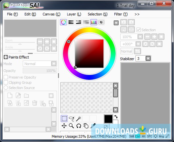Click the Shift modifier indicator in status bar
The width and height of the screenshot is (174, 142).
pos(132,136)
